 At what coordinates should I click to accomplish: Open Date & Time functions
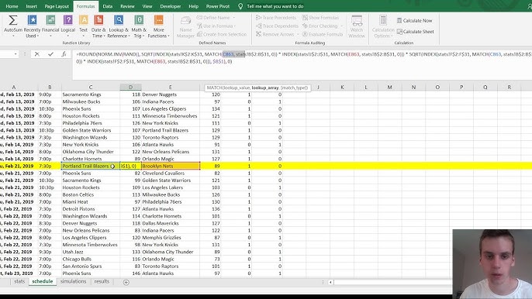[98, 26]
